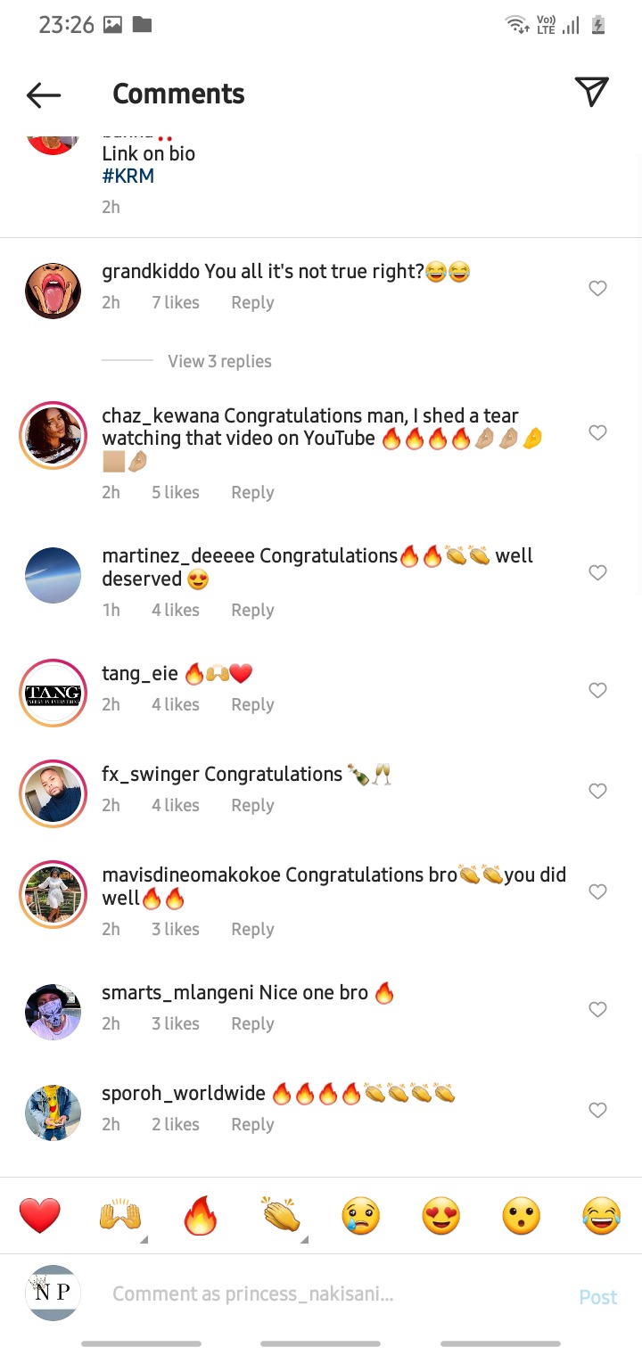Open the direct message paper plane icon
The height and width of the screenshot is (1355, 642).
pos(591,92)
